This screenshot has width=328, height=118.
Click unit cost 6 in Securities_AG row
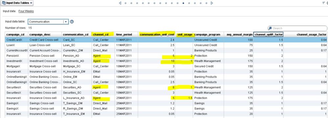157,87
